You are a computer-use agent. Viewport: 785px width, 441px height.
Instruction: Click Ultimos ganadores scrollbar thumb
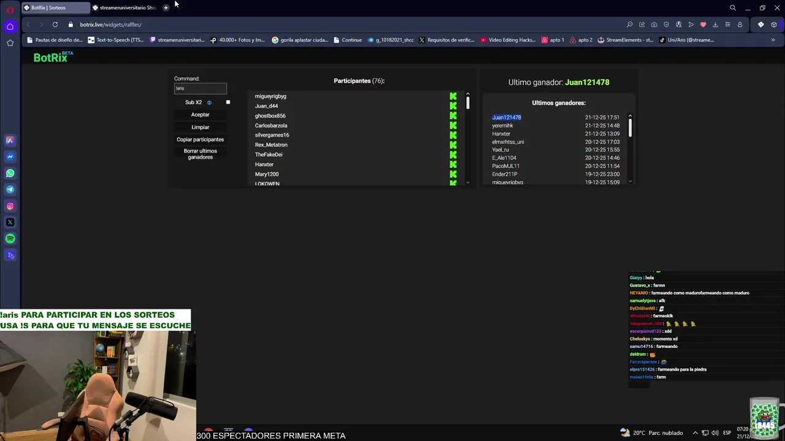click(x=630, y=127)
